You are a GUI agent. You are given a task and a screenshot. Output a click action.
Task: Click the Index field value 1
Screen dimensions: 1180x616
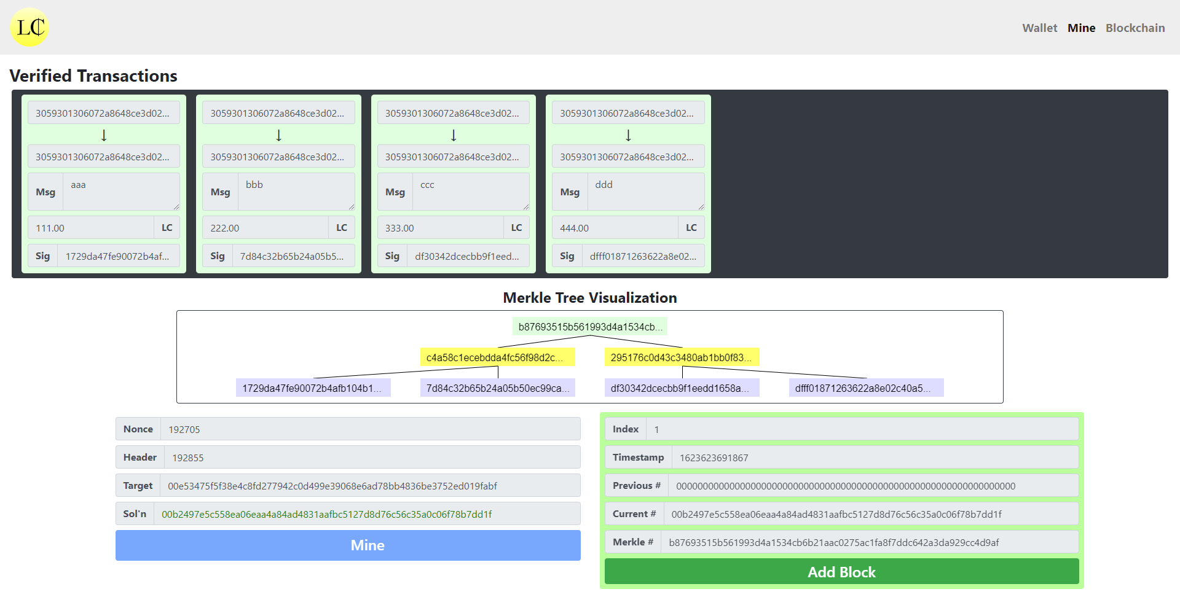pos(862,429)
